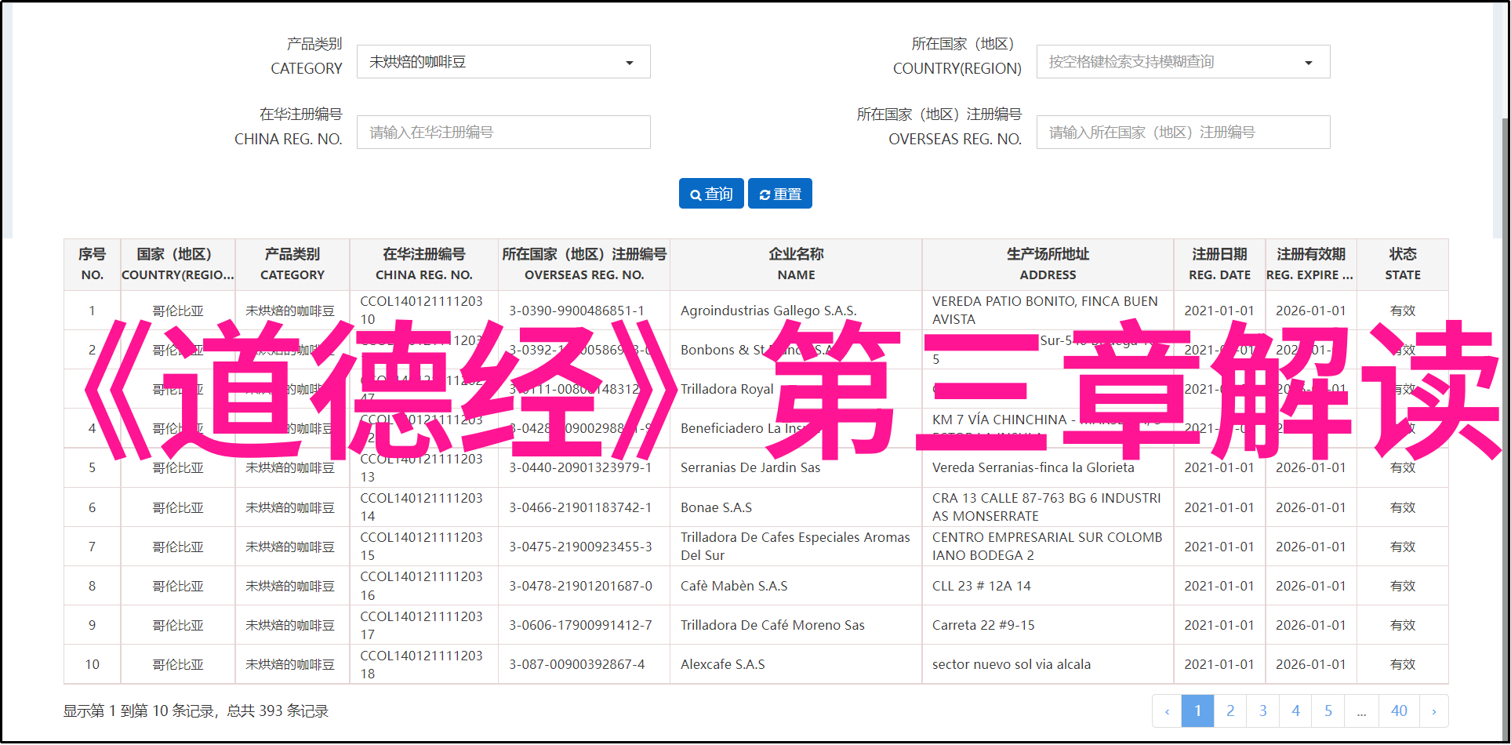Click the table's 所在国家（地区）注册编号 column header
This screenshot has width=1511, height=745.
(x=584, y=264)
